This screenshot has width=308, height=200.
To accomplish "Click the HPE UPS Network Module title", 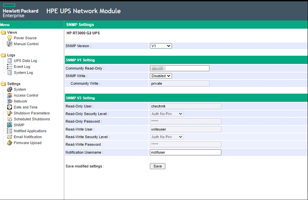I will (x=83, y=11).
